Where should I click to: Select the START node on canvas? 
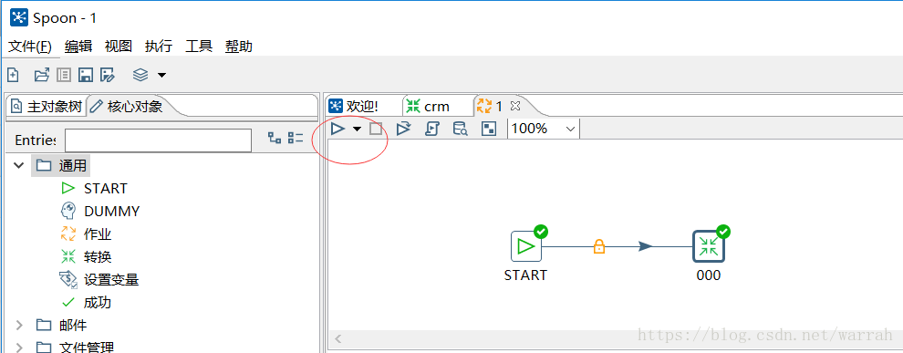click(x=526, y=246)
